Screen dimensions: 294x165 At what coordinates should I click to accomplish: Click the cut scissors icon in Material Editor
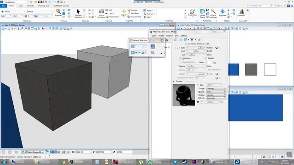click(167, 40)
